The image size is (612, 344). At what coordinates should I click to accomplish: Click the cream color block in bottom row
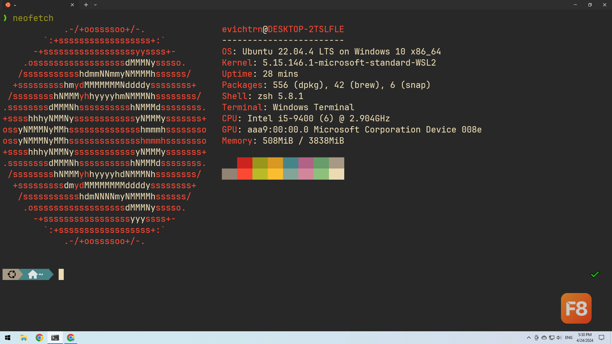coord(337,174)
